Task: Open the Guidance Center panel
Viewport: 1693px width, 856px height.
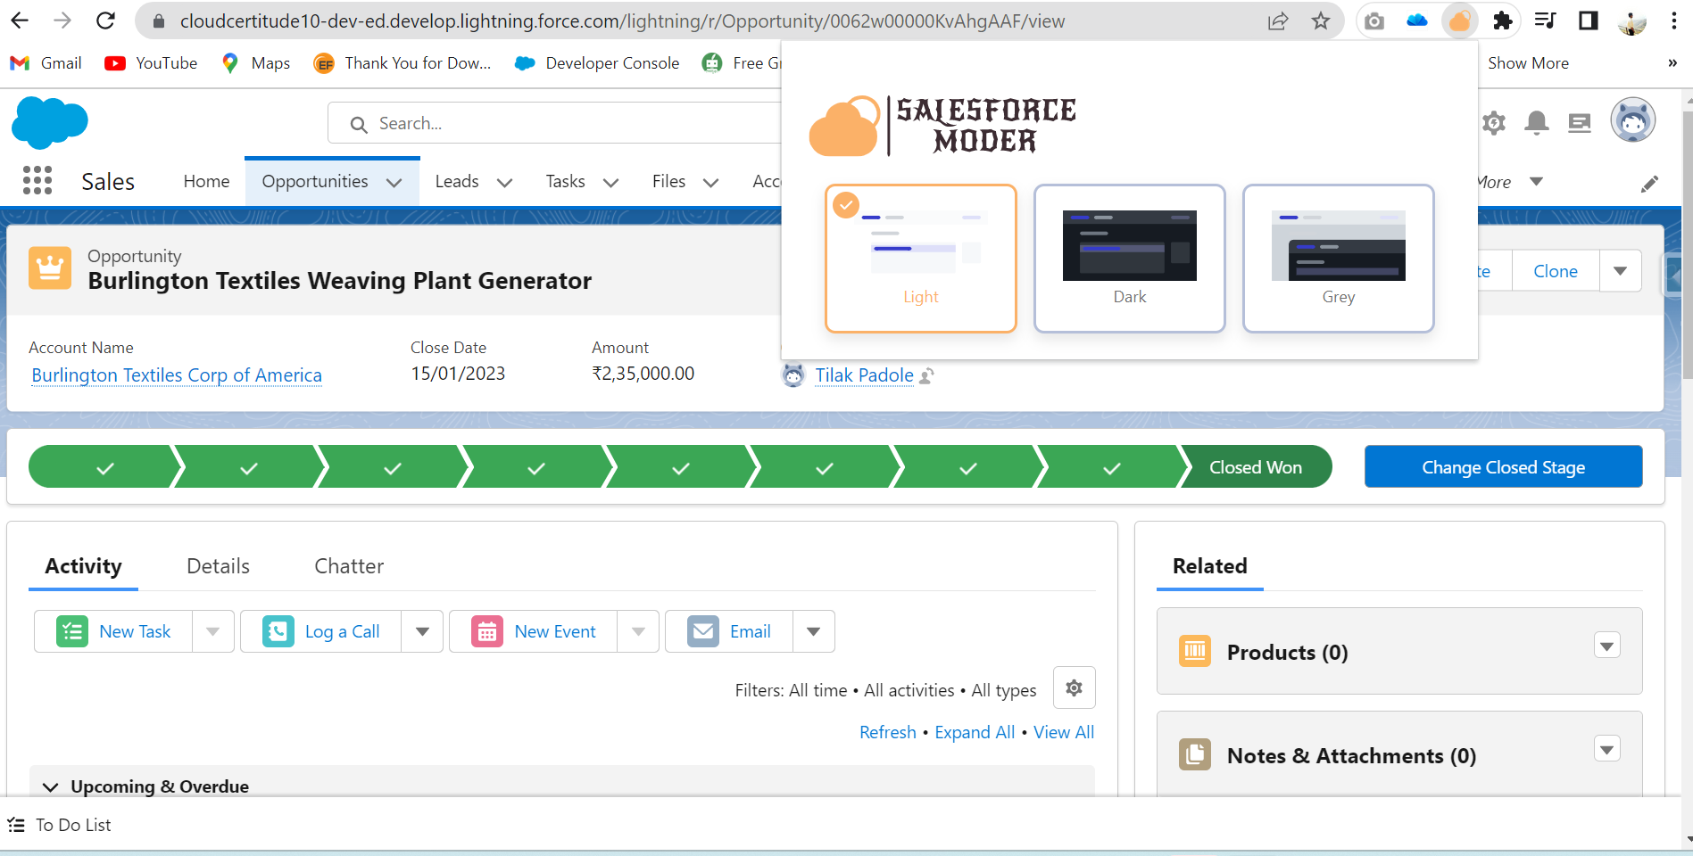Action: [1579, 123]
